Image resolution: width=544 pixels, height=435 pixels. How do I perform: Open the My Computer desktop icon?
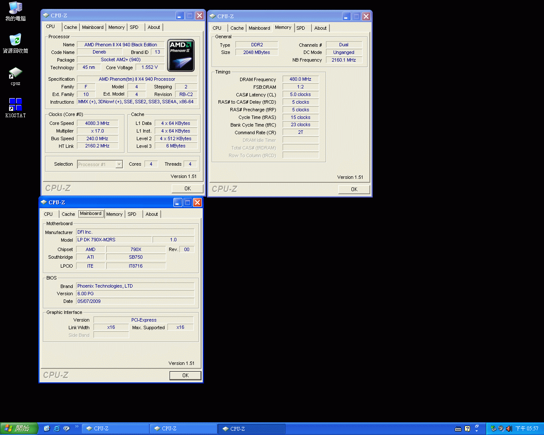tap(16, 11)
